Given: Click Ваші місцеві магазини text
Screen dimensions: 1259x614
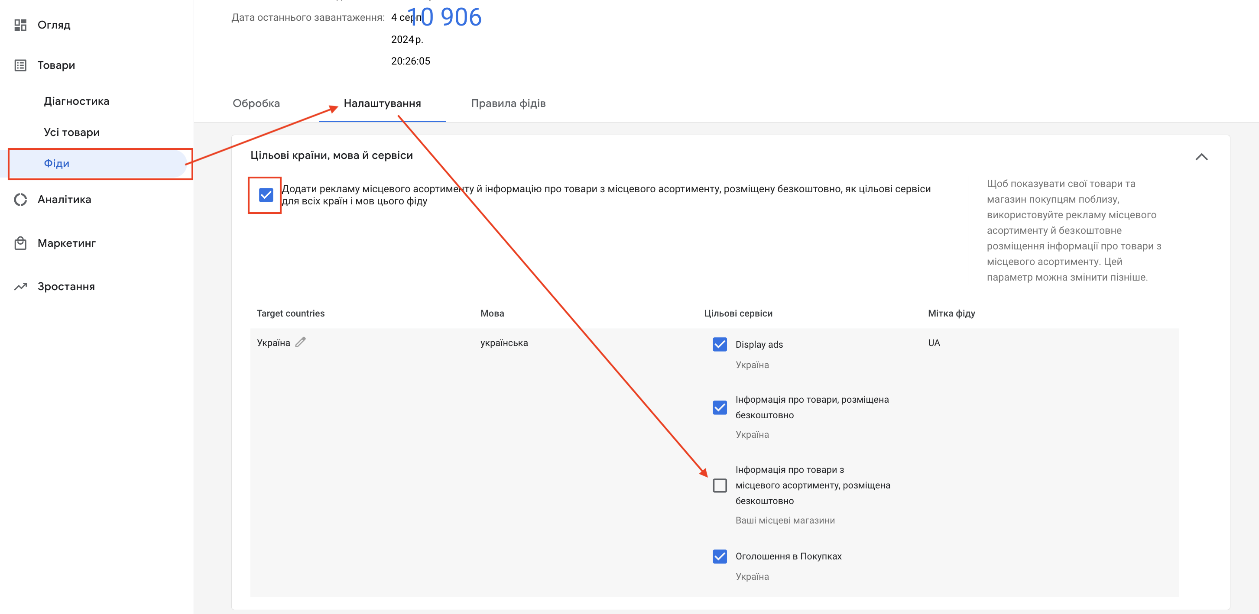Looking at the screenshot, I should coord(785,520).
